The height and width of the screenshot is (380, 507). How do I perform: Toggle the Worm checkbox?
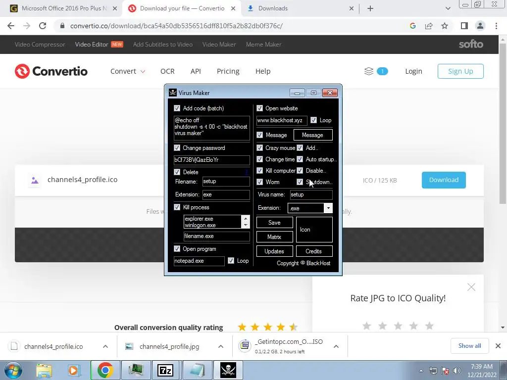pos(259,182)
